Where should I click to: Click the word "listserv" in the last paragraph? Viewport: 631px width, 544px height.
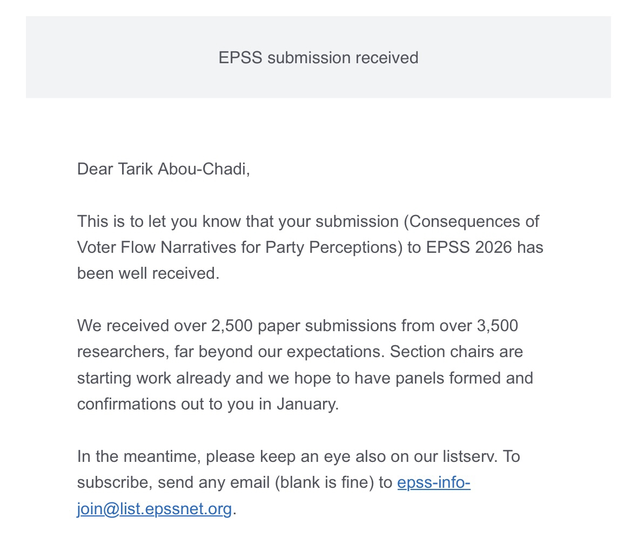[x=469, y=456]
